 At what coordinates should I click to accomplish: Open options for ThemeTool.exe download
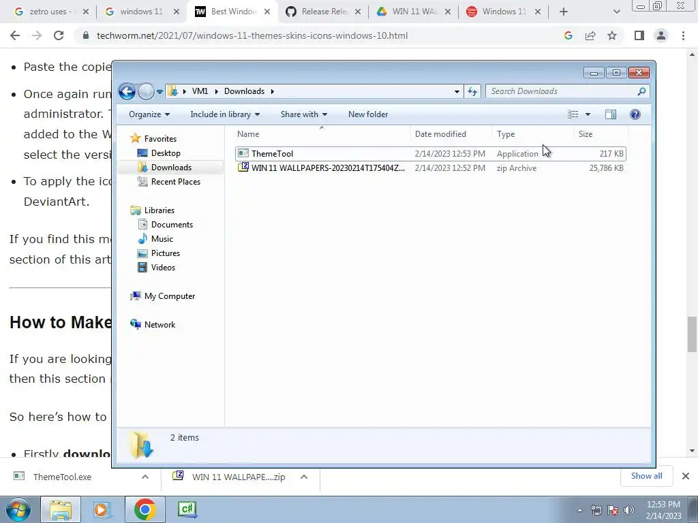(x=145, y=477)
